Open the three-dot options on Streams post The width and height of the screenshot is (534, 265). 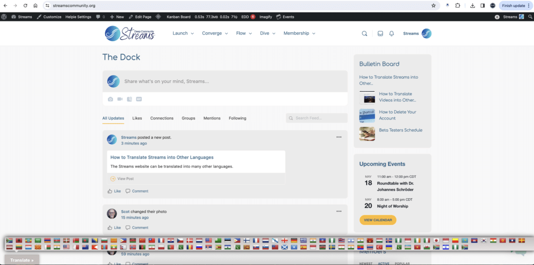[339, 137]
